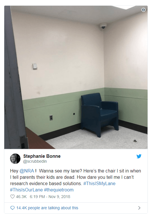The height and width of the screenshot is (215, 155).
Task: Visit the @scrubbedin handle
Action: coord(35,161)
